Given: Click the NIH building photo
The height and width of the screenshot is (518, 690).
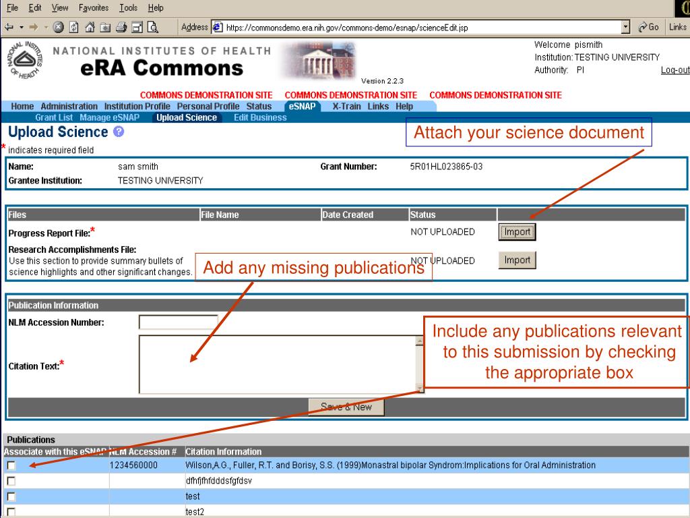Looking at the screenshot, I should [x=318, y=60].
